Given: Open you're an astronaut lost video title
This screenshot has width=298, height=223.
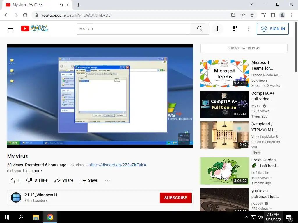Looking at the screenshot, I should click(x=265, y=194).
